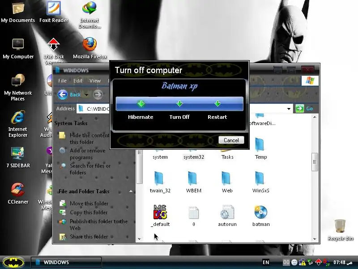Click the EN language indicator
358x269 pixels.
point(266,262)
